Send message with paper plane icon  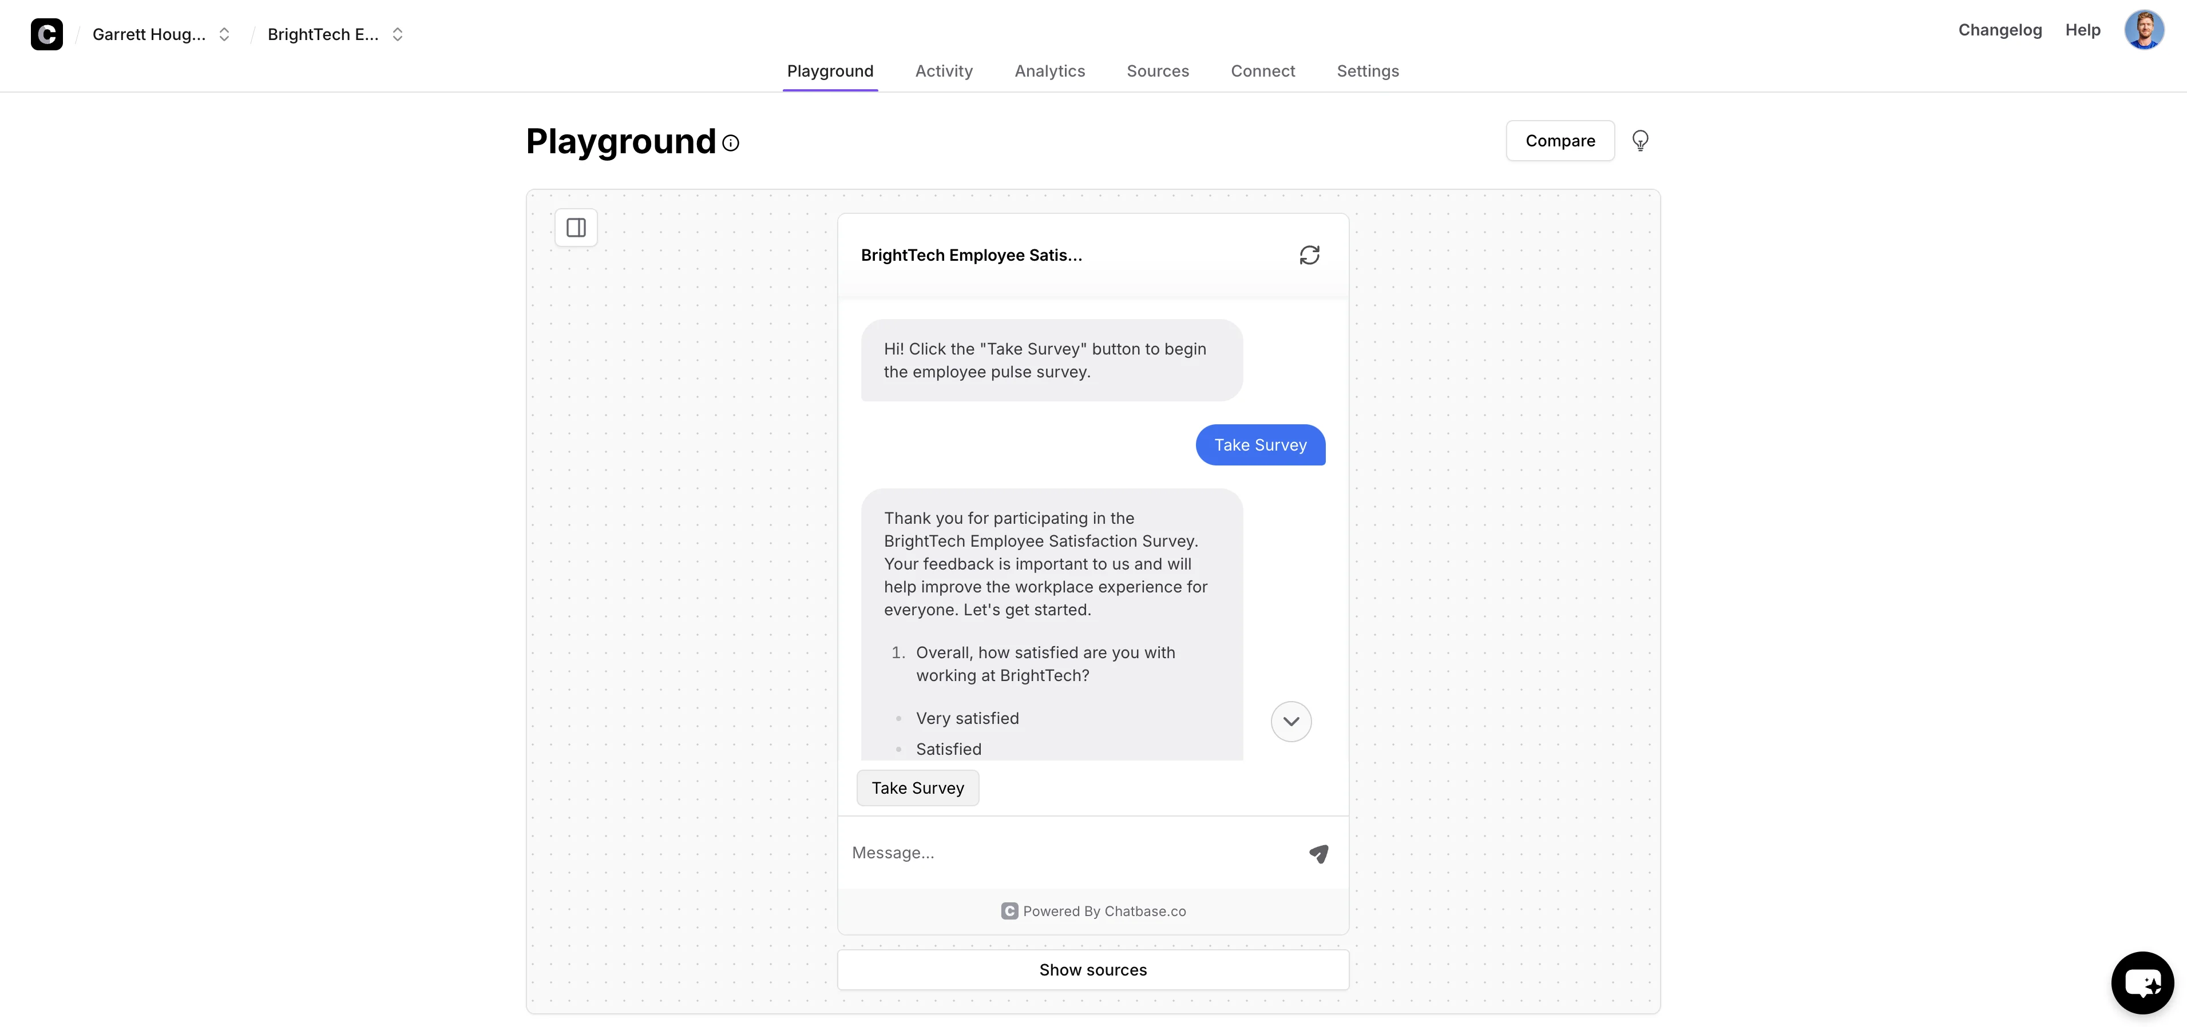(x=1318, y=853)
